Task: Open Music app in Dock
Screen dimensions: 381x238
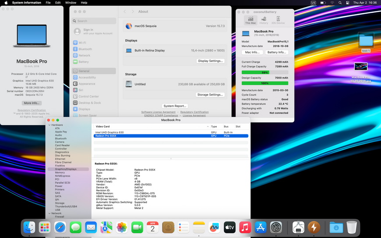Action: [x=245, y=227]
